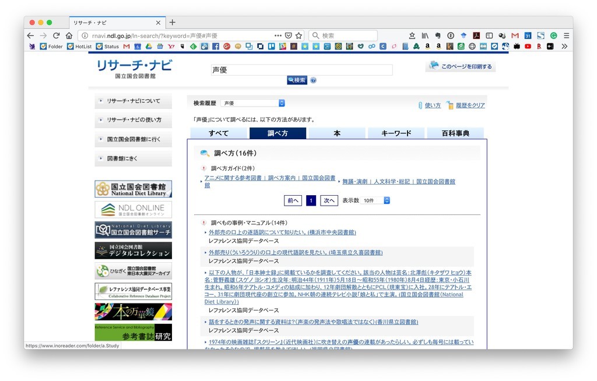
Task: Click the Evernote elephant toolbar icon
Action: [x=438, y=36]
